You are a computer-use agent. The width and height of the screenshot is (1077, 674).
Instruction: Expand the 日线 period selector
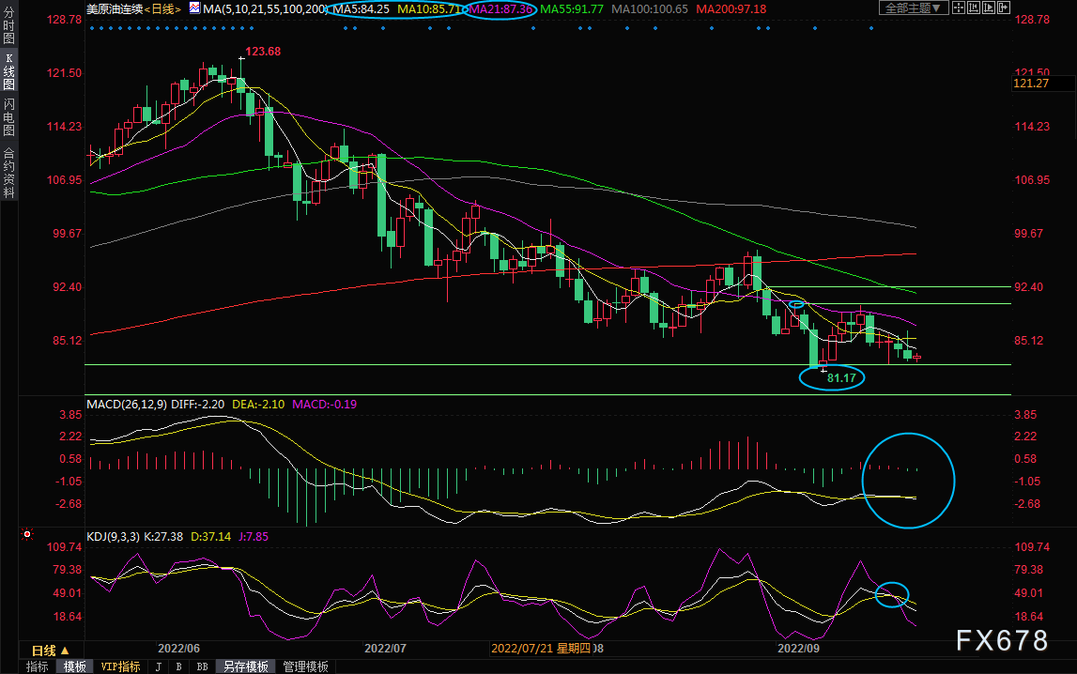[51, 650]
